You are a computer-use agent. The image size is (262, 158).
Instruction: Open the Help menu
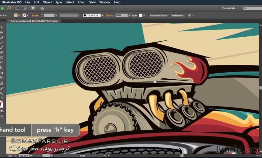click(117, 2)
